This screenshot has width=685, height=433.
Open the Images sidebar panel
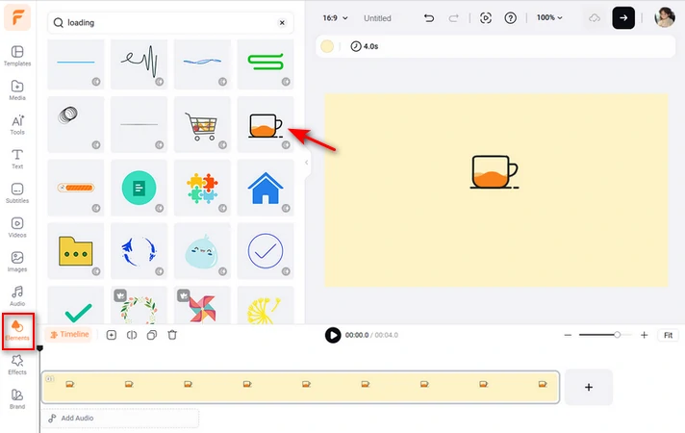tap(17, 262)
